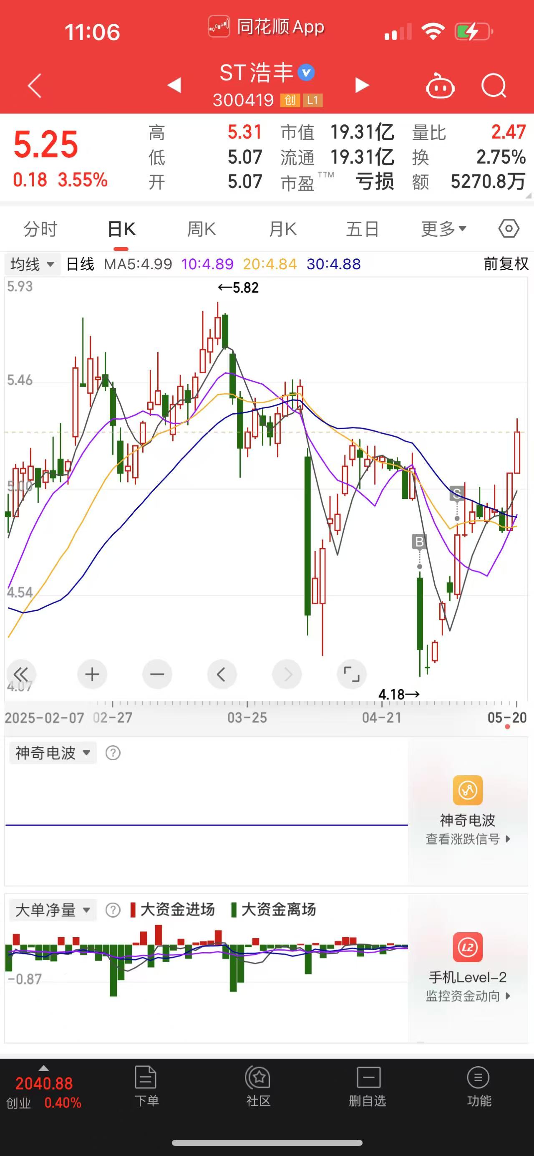Screen dimensions: 534x1156
Task: Tap 删自选 to remove from watchlist
Action: [368, 1086]
